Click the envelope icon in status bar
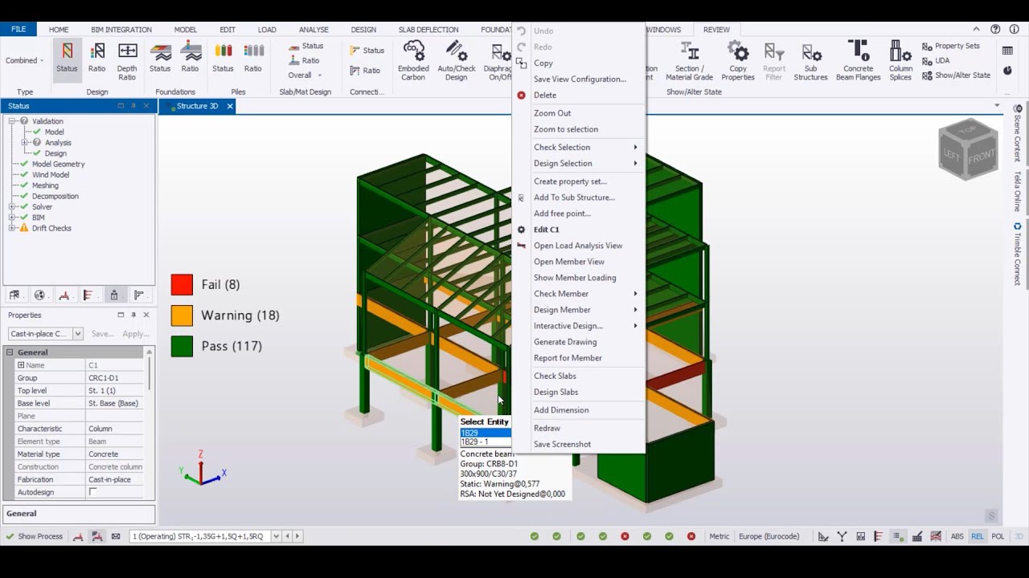 point(116,536)
